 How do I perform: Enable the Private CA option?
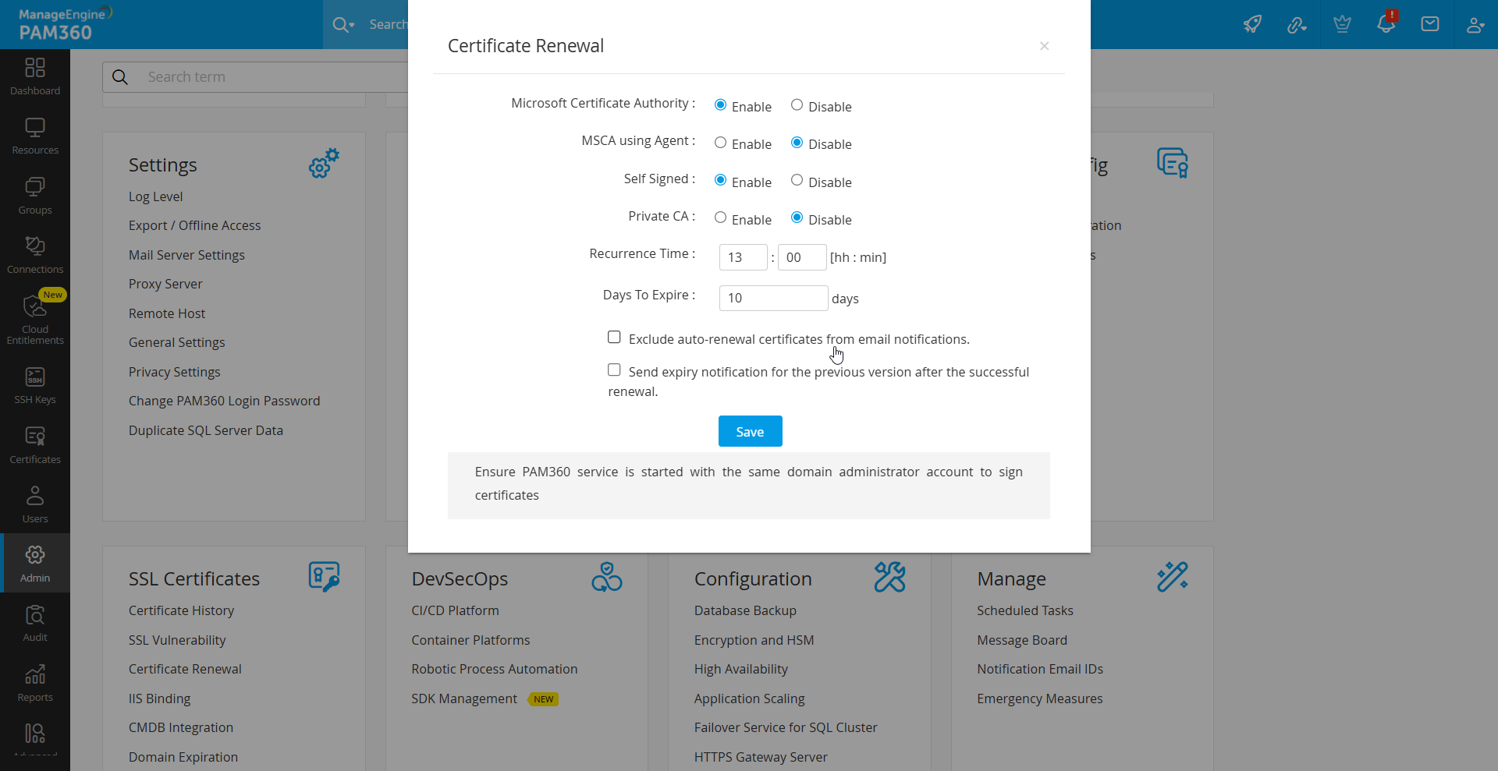coord(720,218)
